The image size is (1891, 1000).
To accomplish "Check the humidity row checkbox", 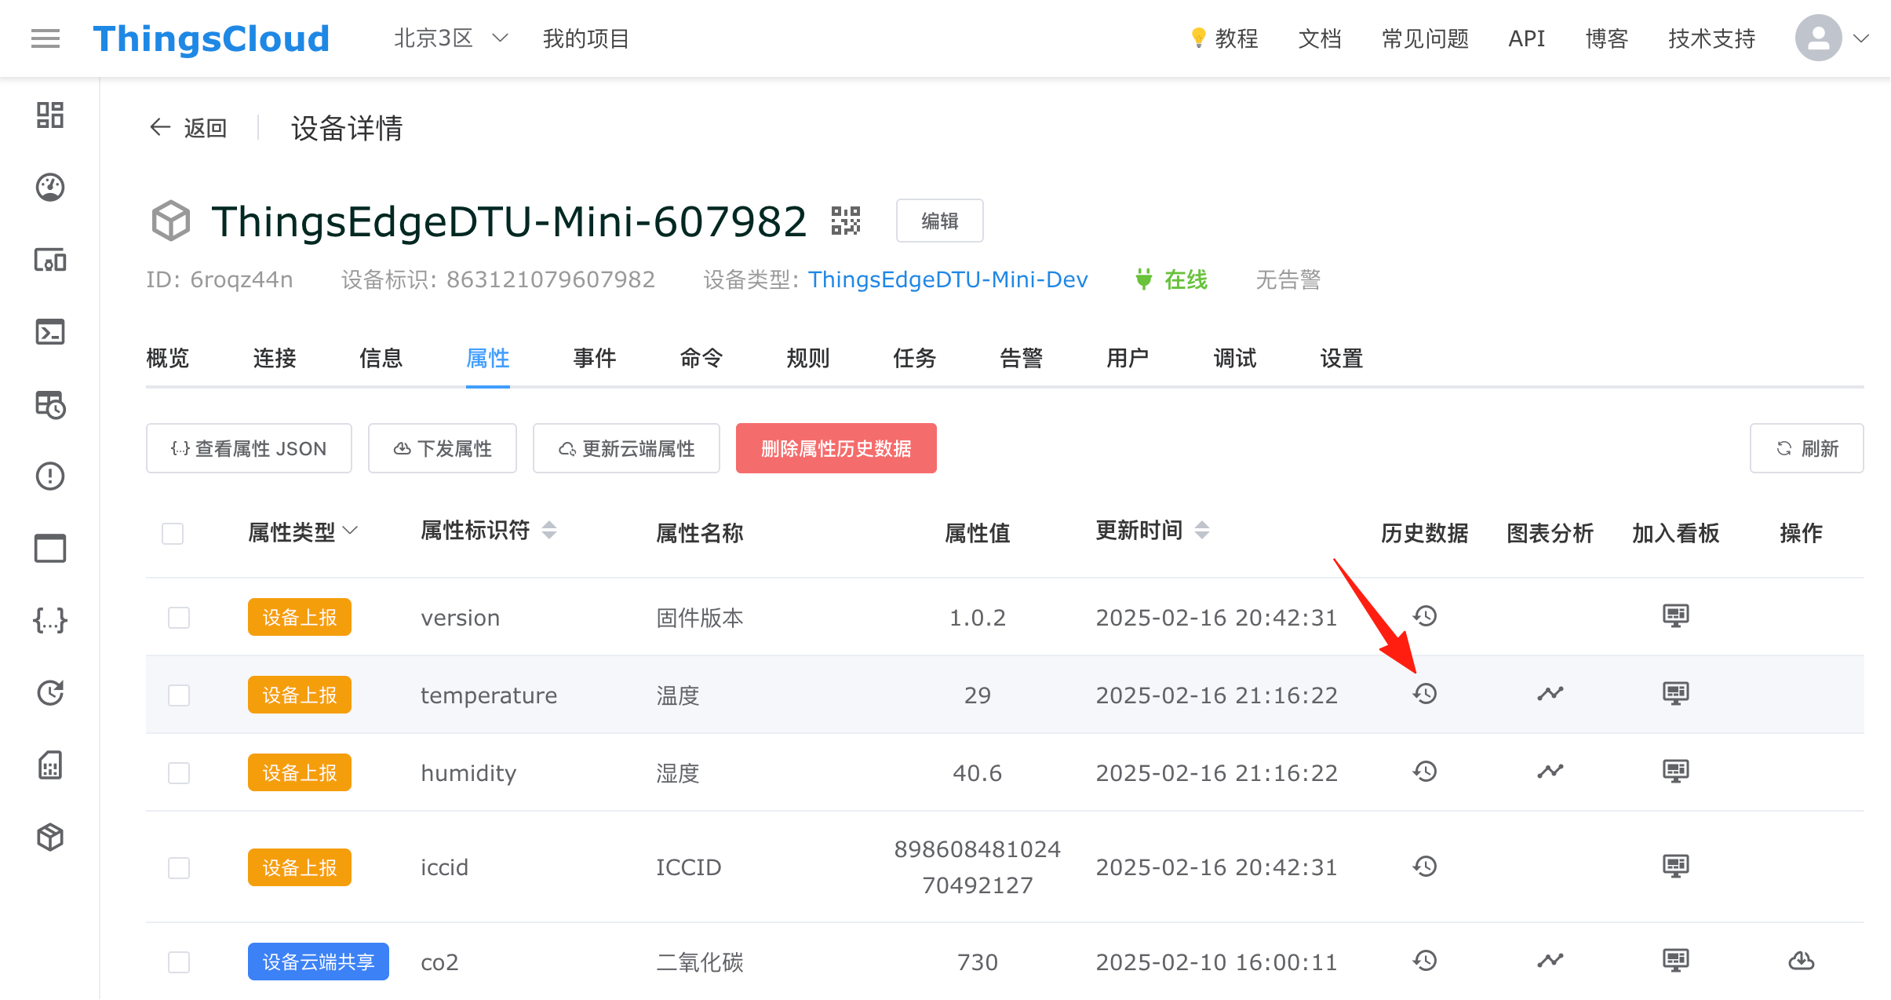I will (x=179, y=773).
